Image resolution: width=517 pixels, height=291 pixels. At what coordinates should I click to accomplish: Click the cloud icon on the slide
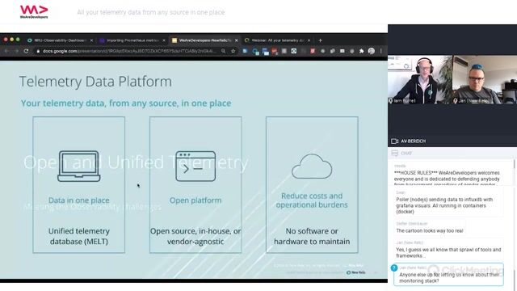pyautogui.click(x=312, y=166)
